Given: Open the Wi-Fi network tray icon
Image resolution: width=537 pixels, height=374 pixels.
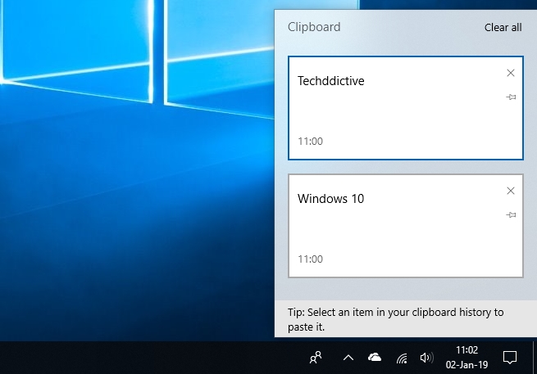Looking at the screenshot, I should pyautogui.click(x=402, y=358).
